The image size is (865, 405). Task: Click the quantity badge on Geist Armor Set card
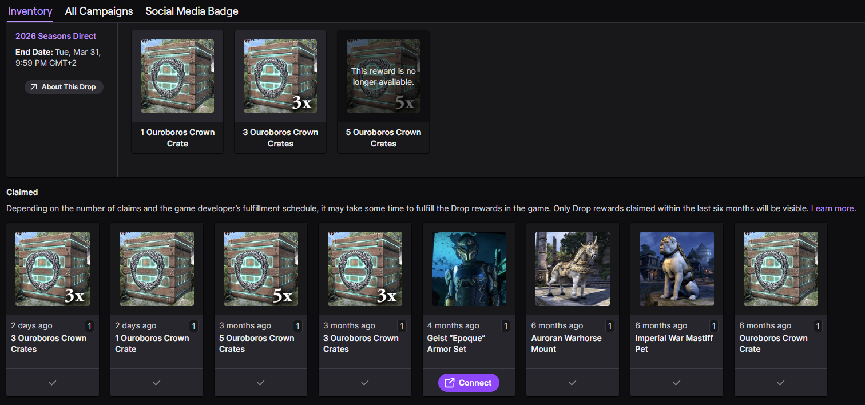[506, 326]
